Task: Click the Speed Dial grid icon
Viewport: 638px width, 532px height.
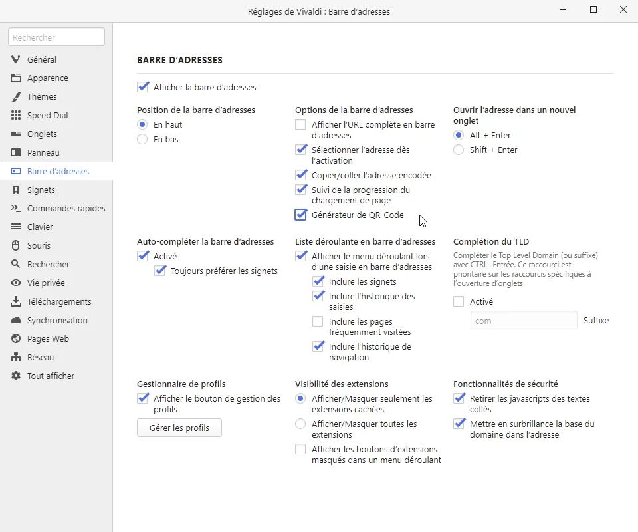Action: pos(16,116)
